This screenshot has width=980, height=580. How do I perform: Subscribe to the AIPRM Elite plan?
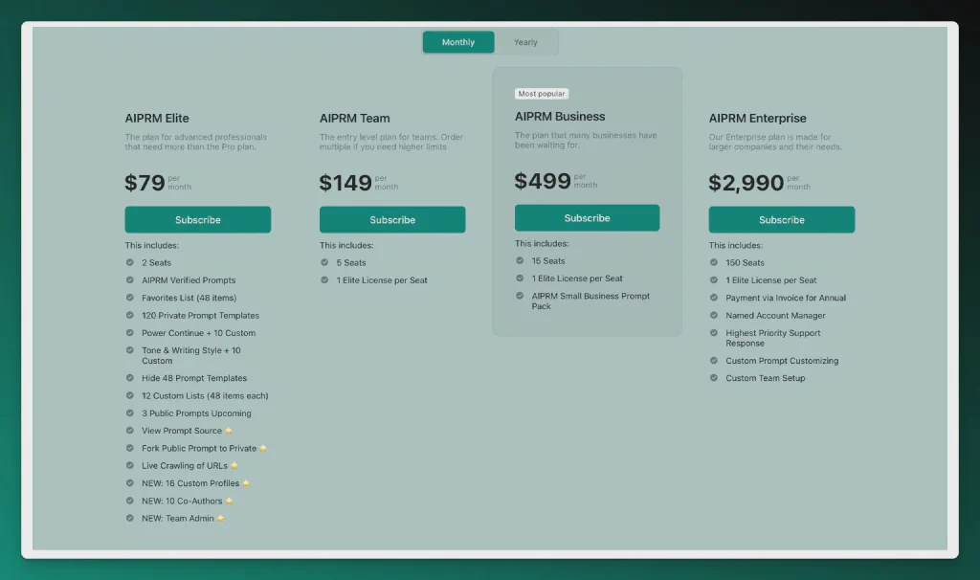[x=198, y=220]
